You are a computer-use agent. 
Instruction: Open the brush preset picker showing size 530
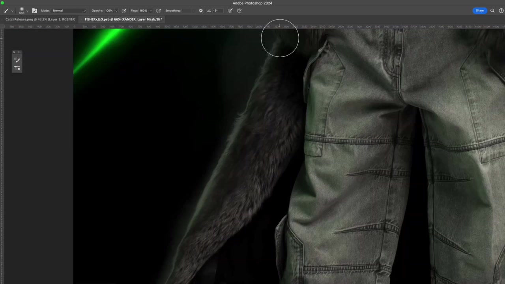(x=22, y=11)
